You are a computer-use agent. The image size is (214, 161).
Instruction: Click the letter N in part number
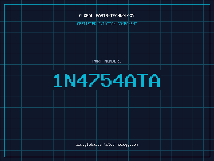(70, 80)
